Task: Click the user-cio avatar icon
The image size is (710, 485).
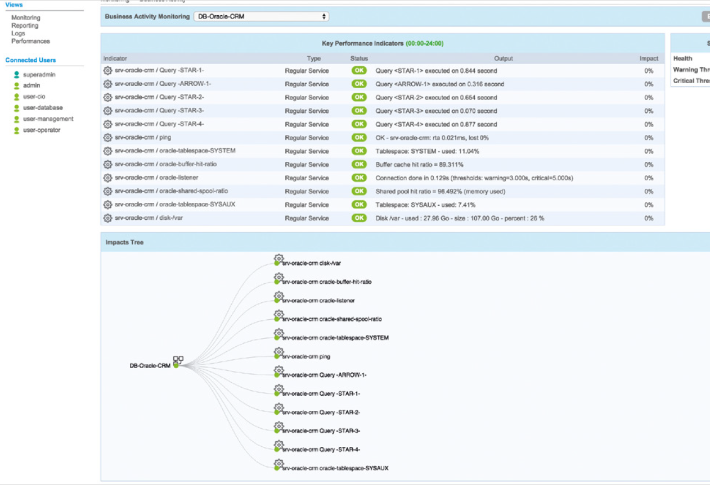Action: click(17, 97)
